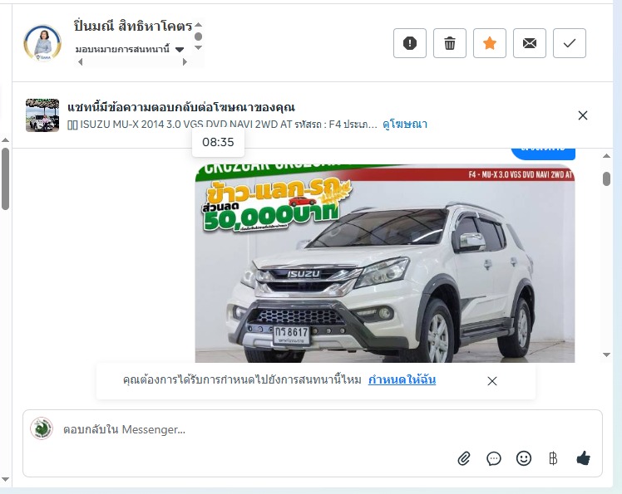Mark conversation as spam with exclamation icon
Screen dimensions: 622x494
point(410,43)
